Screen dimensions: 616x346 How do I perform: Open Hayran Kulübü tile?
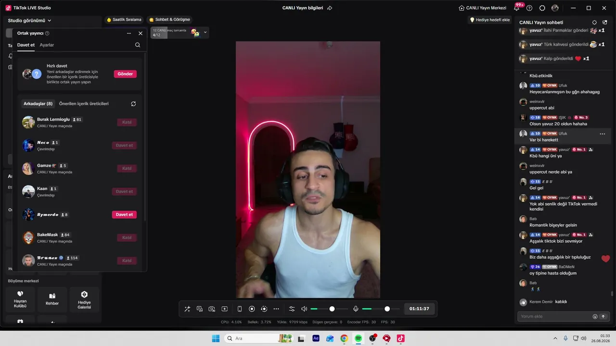click(20, 299)
